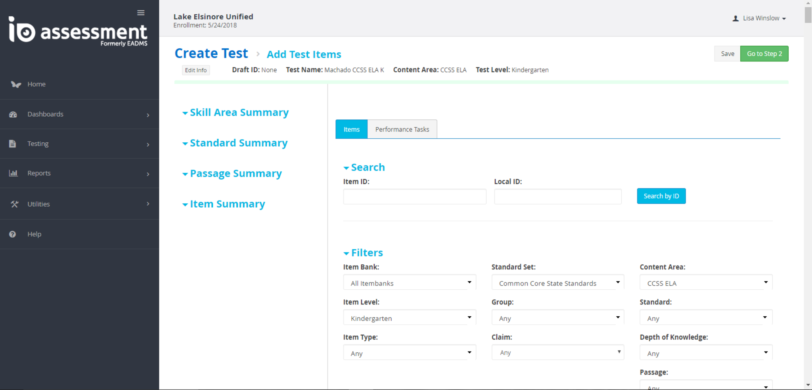Open the Item Bank dropdown
The width and height of the screenshot is (812, 390).
click(409, 283)
